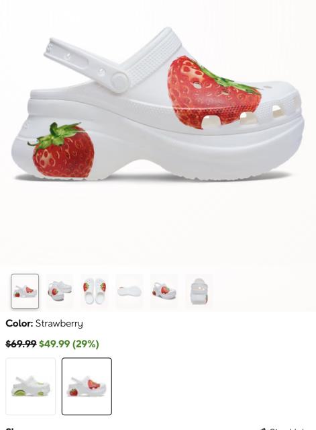The width and height of the screenshot is (316, 430).
Task: Show the back heel view thumbnail
Action: tap(199, 291)
